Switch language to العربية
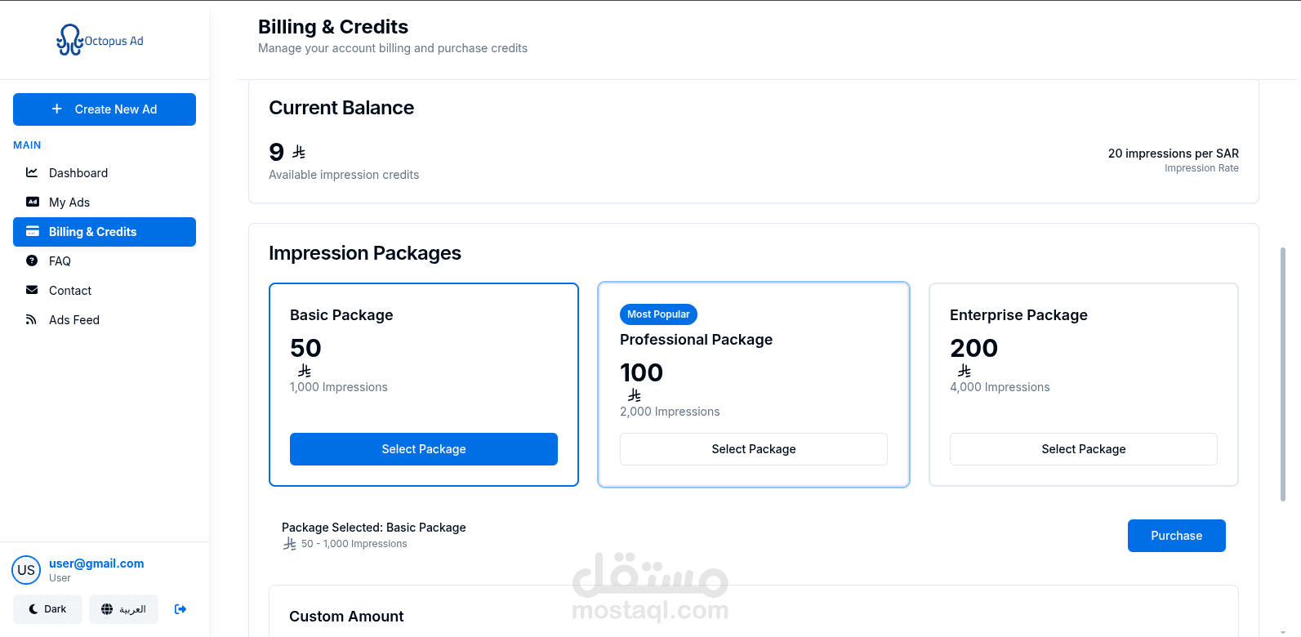This screenshot has width=1301, height=637. [123, 609]
